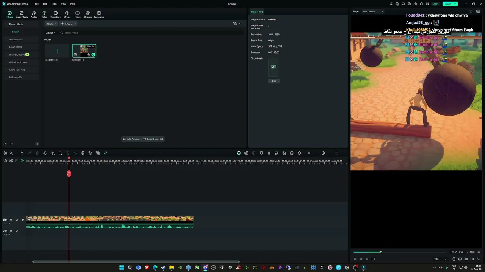The width and height of the screenshot is (485, 272).
Task: Open the media panel more options
Action: [x=241, y=23]
